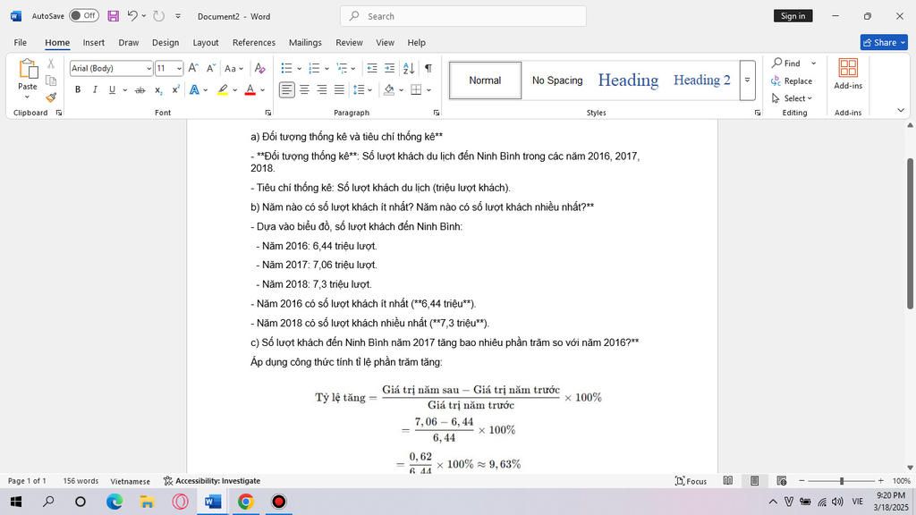Click the zoom slider in status bar
The image size is (916, 515).
(x=841, y=481)
